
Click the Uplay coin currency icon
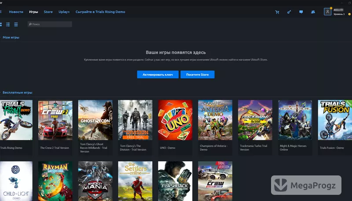pyautogui.click(x=349, y=14)
